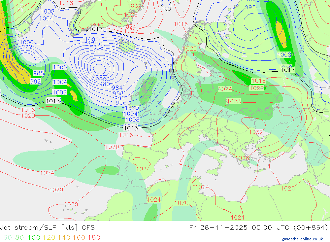Select the 60 kts legend value
Screen dimensions: 330x242
(8, 237)
